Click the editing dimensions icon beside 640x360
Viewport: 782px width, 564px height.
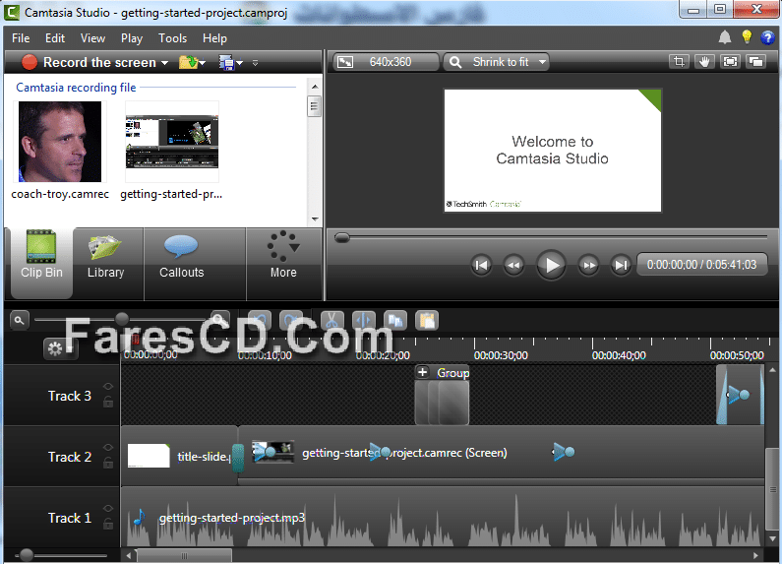coord(345,62)
